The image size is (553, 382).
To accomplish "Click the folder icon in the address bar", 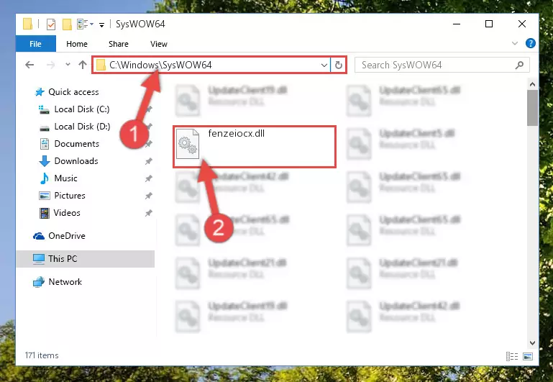I will coord(101,65).
